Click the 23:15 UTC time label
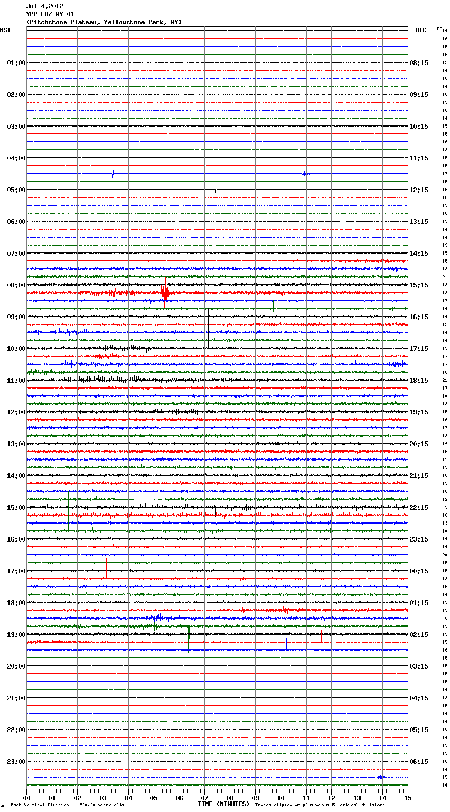 (419, 539)
